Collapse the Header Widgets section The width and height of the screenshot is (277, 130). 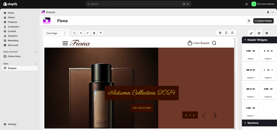pyautogui.click(x=245, y=40)
